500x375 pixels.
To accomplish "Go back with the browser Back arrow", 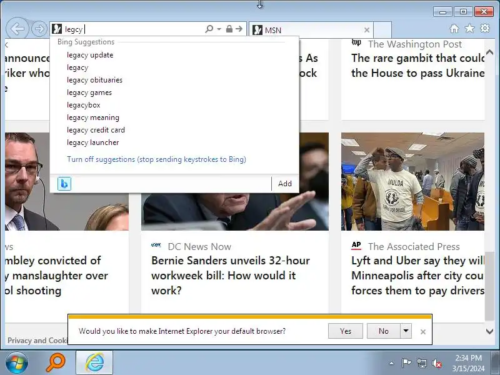I will tap(17, 29).
